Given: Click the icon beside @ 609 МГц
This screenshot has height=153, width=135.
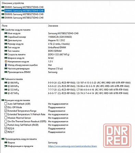Looking at the screenshot, I should click(x=6, y=86).
